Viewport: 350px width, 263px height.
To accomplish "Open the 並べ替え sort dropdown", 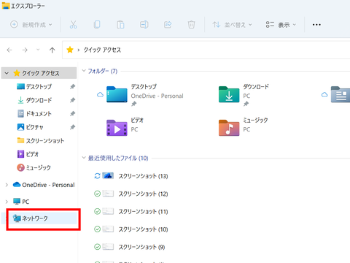I will pyautogui.click(x=232, y=25).
